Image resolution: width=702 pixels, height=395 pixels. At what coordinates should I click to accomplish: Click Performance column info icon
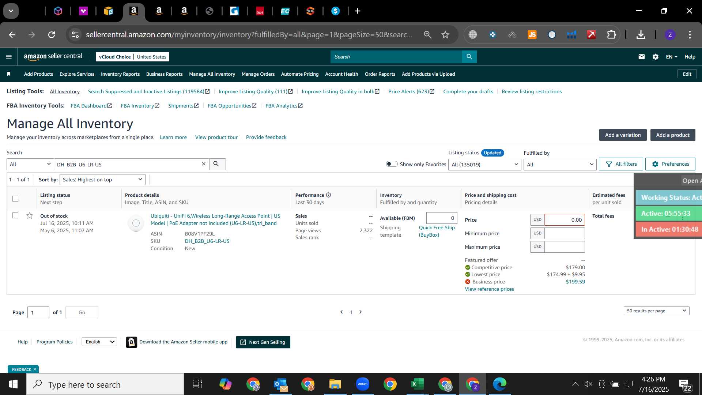coord(328,195)
